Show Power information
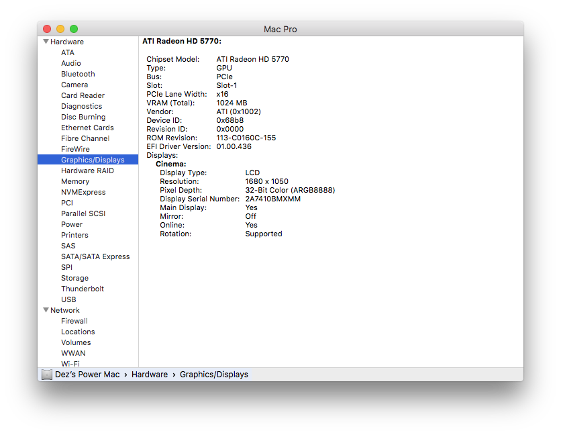This screenshot has height=435, width=561. [x=72, y=224]
